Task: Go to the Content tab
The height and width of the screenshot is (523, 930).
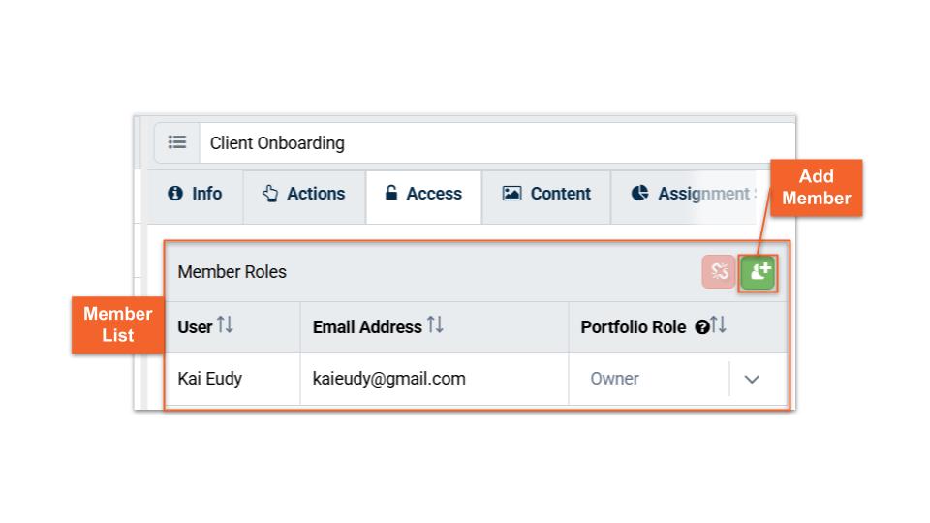Action: coord(546,194)
